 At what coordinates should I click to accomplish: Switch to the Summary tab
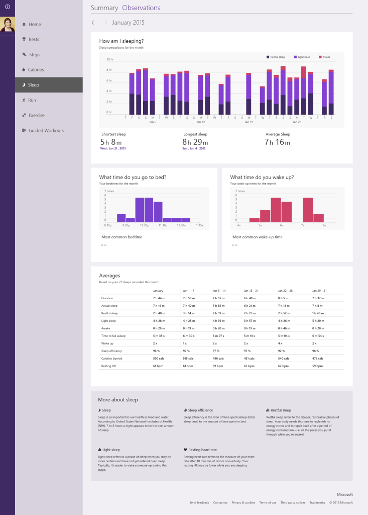(104, 8)
